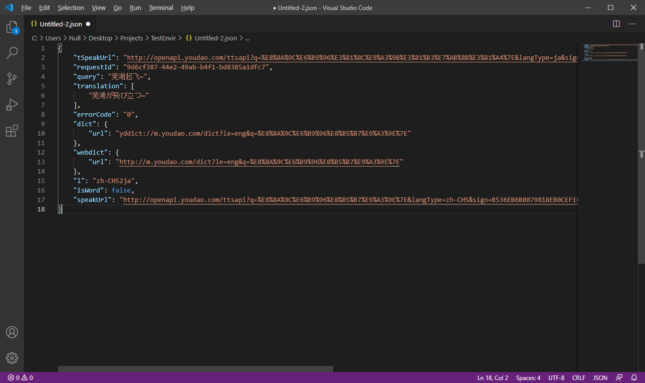The height and width of the screenshot is (383, 645).
Task: Open the Help menu
Action: coord(188,7)
